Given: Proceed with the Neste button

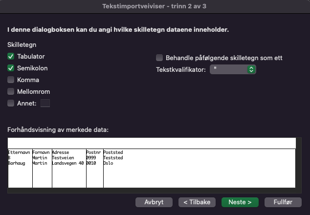Looking at the screenshot, I should pos(240,202).
